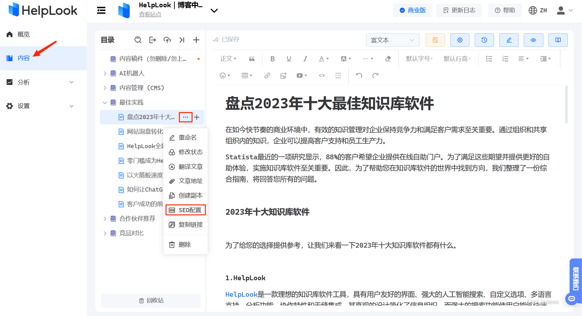The image size is (582, 316).
Task: Toggle bold formatting
Action: click(273, 59)
